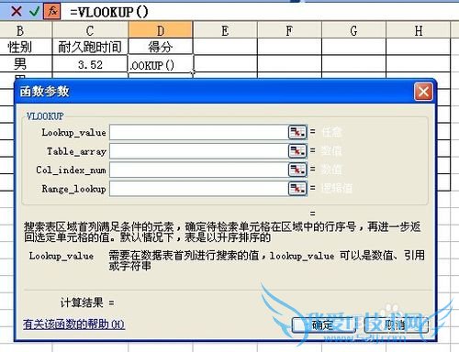459x352 pixels.
Task: Select column G header
Action: tap(353, 31)
